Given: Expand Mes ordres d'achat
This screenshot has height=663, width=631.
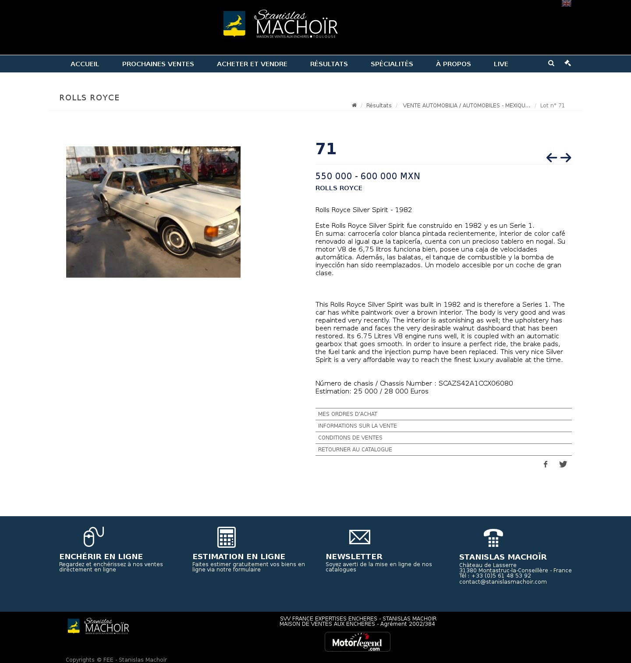Looking at the screenshot, I should pos(443,414).
